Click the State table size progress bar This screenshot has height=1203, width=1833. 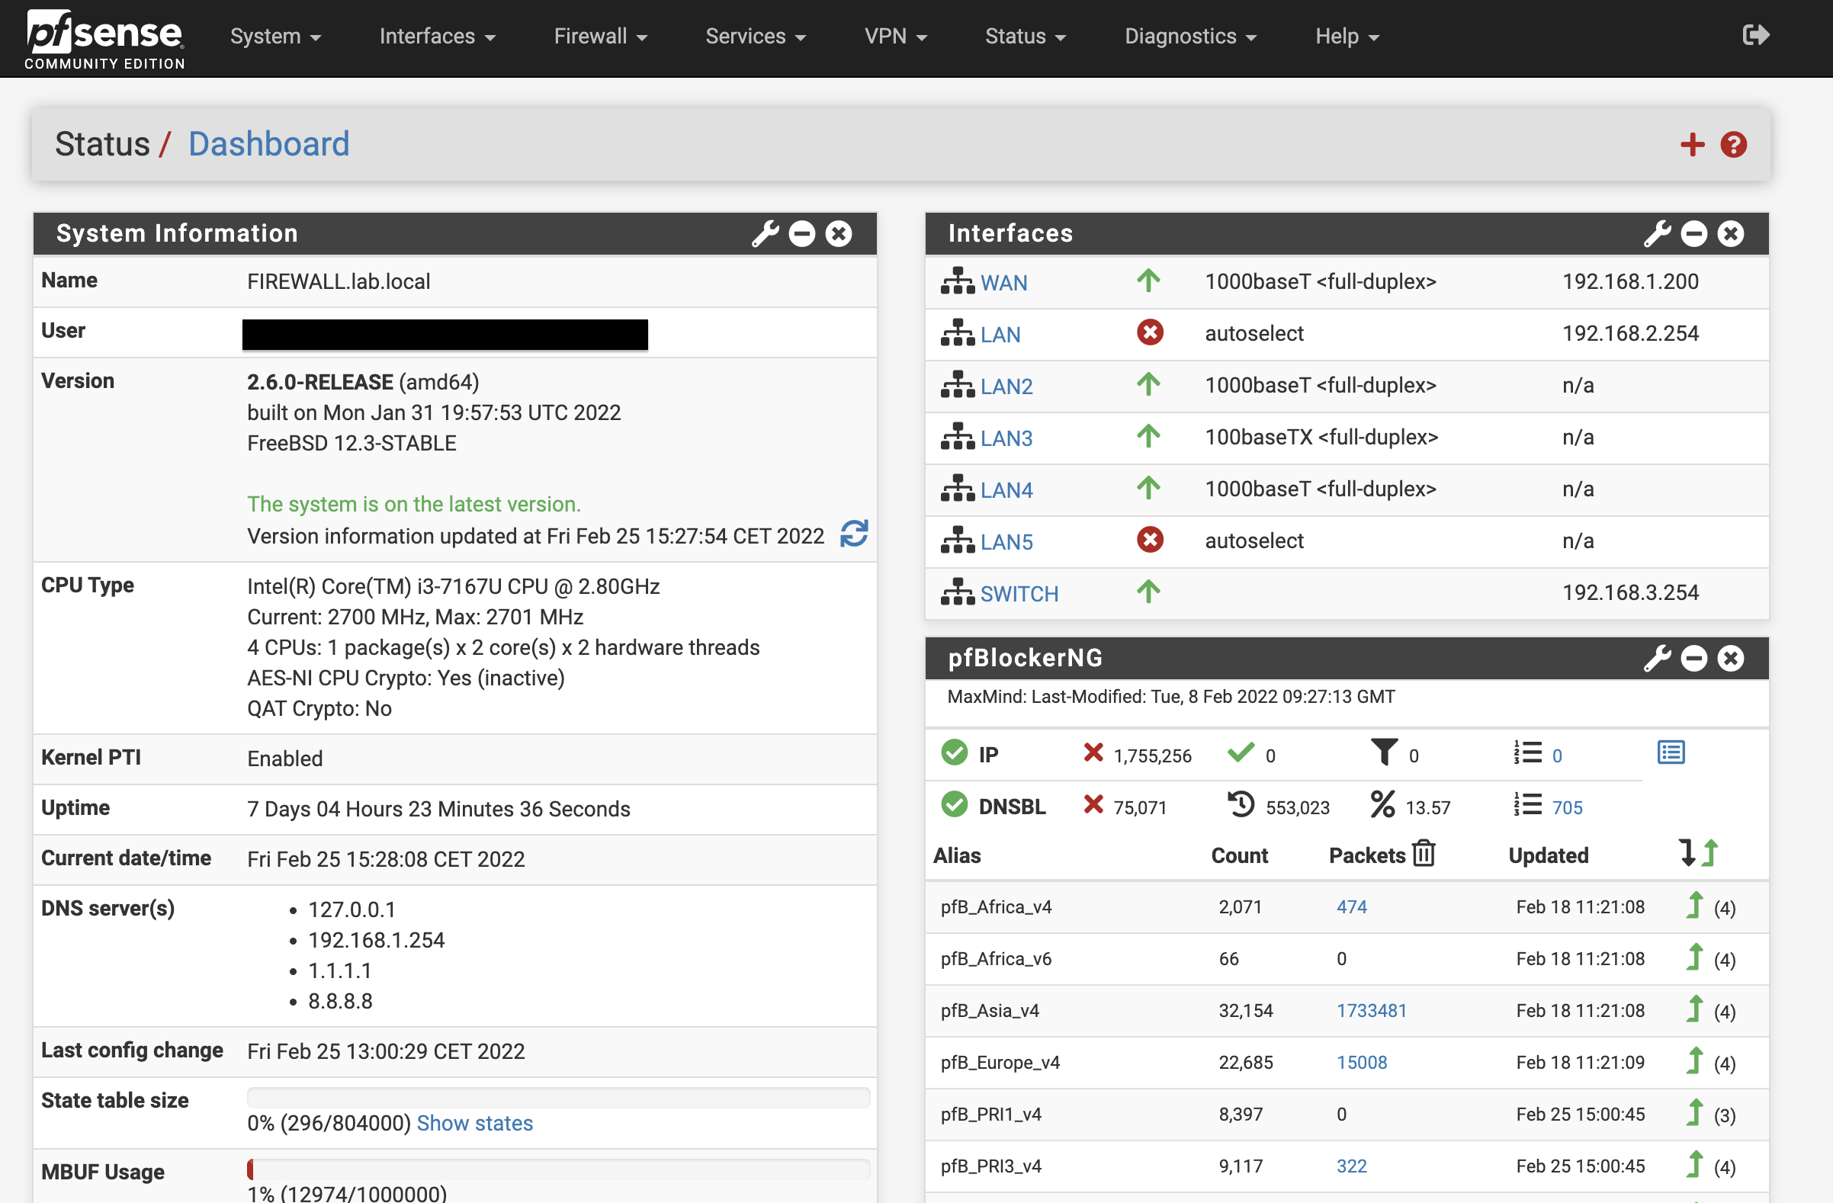point(558,1097)
